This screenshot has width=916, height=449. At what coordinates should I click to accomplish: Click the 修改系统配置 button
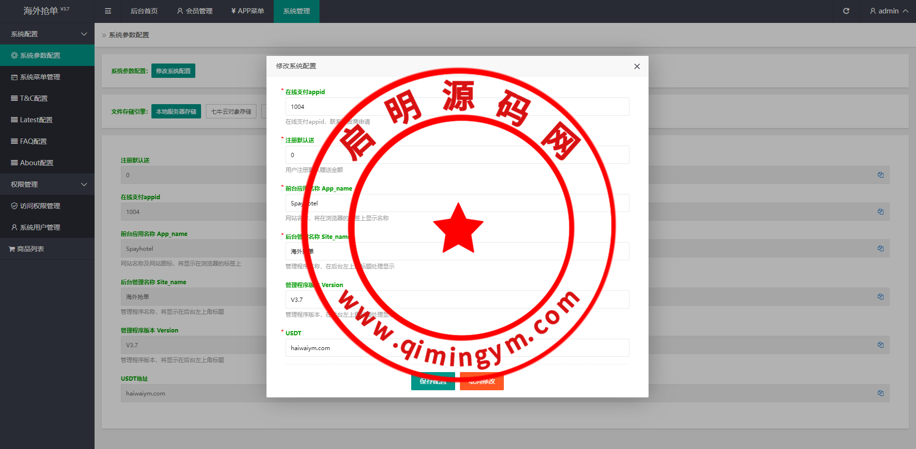(173, 71)
